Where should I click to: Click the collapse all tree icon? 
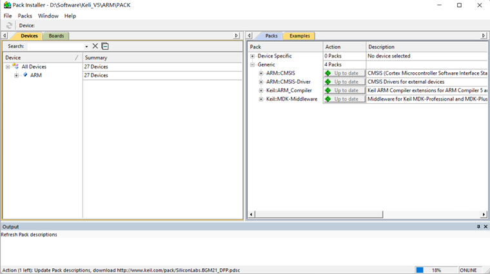coord(105,46)
